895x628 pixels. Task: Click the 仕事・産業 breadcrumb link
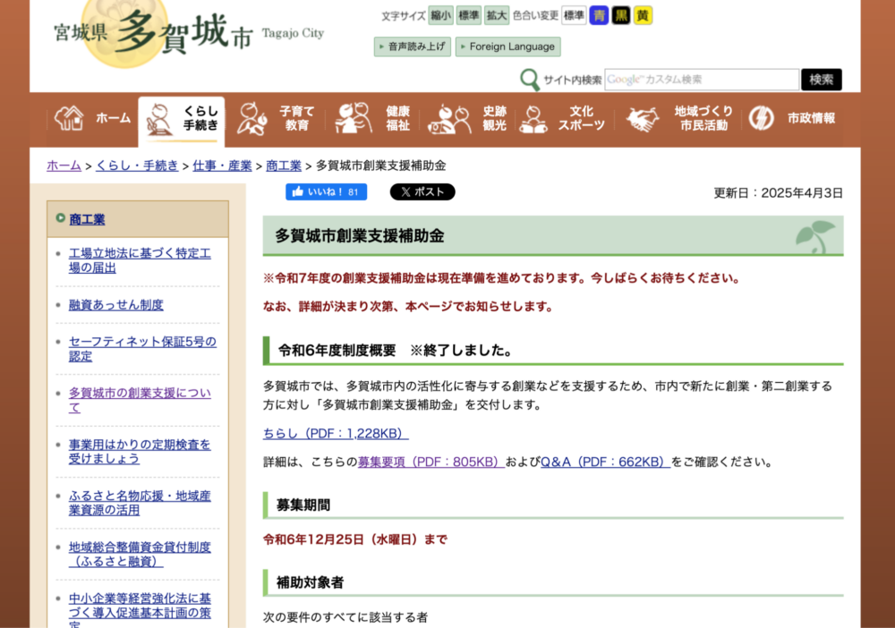pyautogui.click(x=222, y=165)
